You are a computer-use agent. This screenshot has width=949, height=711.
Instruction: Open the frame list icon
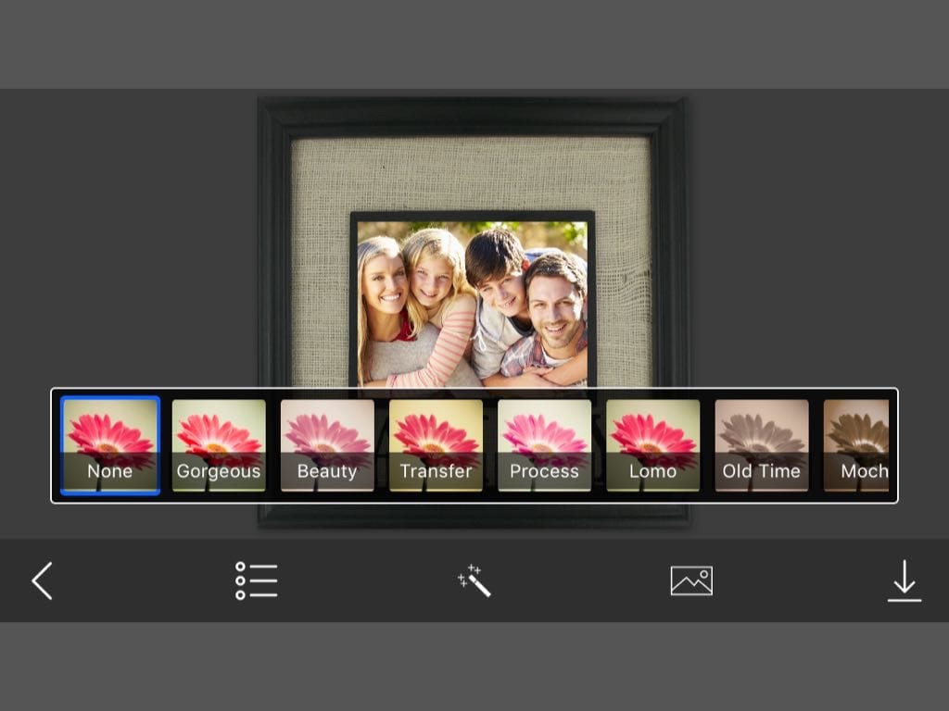point(257,581)
